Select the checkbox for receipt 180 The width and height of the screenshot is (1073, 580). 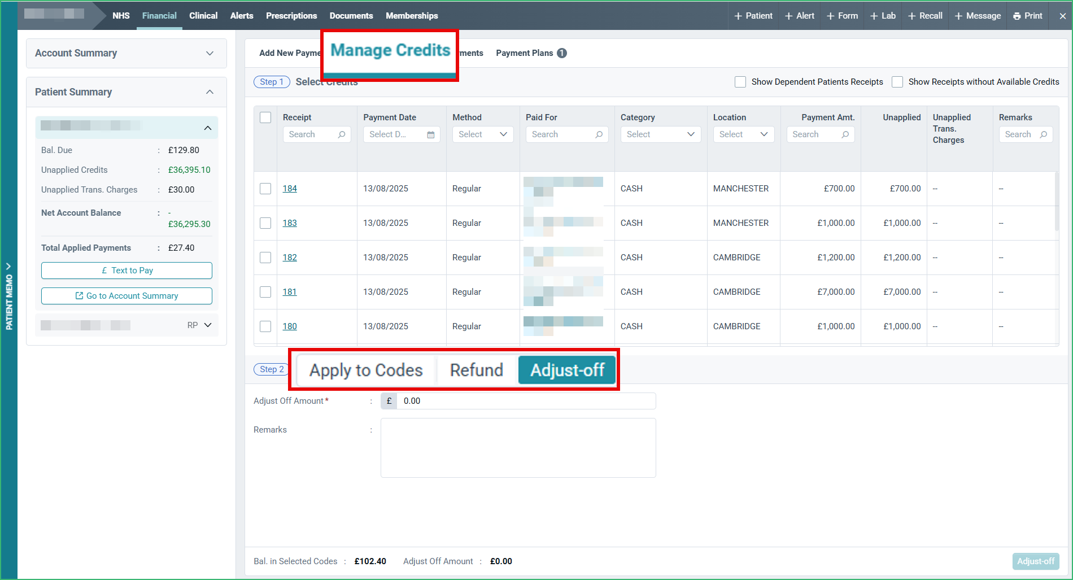265,326
